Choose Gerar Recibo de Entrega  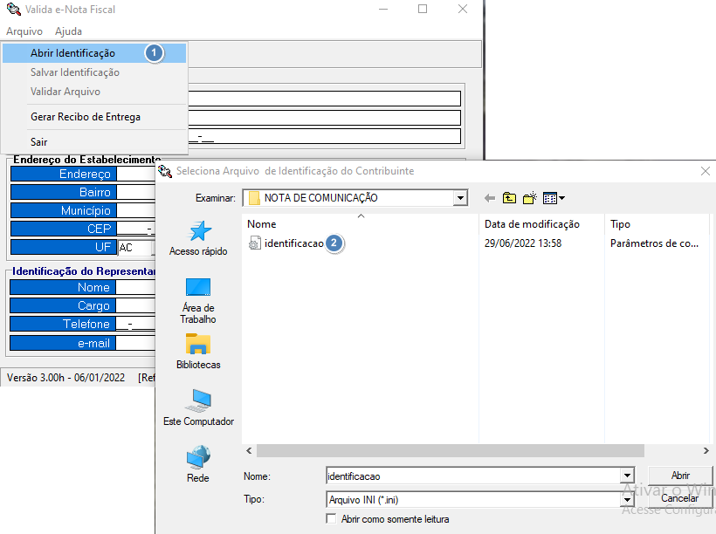click(x=94, y=117)
